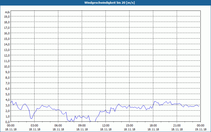Click the m/s unit label

(x=7, y=12)
